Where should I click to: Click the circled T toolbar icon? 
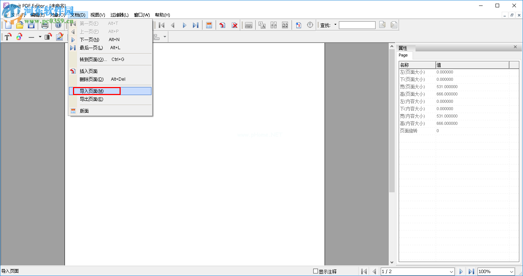click(x=310, y=25)
